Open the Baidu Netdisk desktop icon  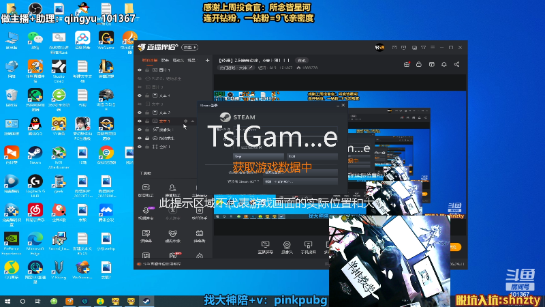coord(82,40)
